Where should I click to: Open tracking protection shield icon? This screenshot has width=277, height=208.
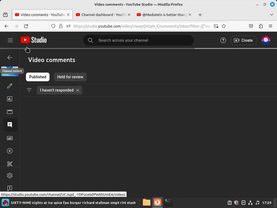[x=53, y=26]
